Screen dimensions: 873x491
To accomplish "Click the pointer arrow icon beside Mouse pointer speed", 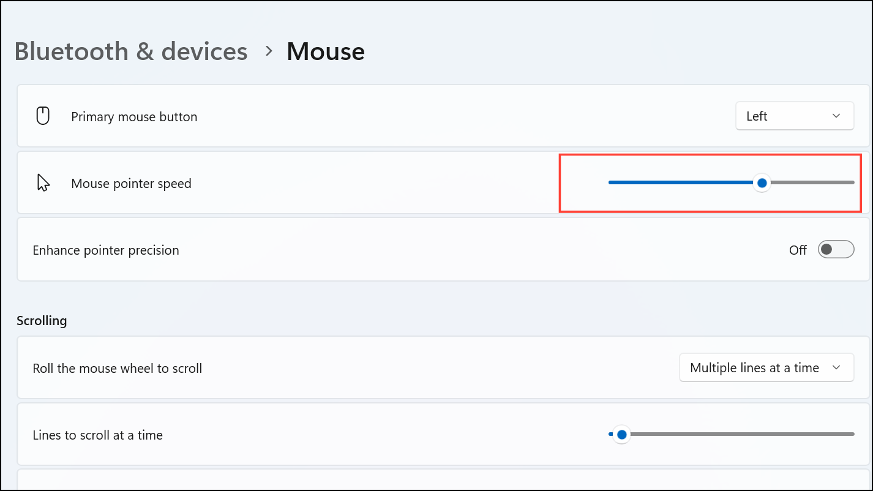I will (43, 182).
